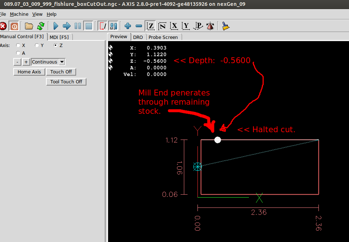Reload the current file
Viewport: 349px width, 242px height.
coord(40,26)
